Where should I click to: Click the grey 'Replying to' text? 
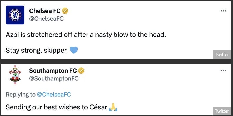tap(21, 95)
